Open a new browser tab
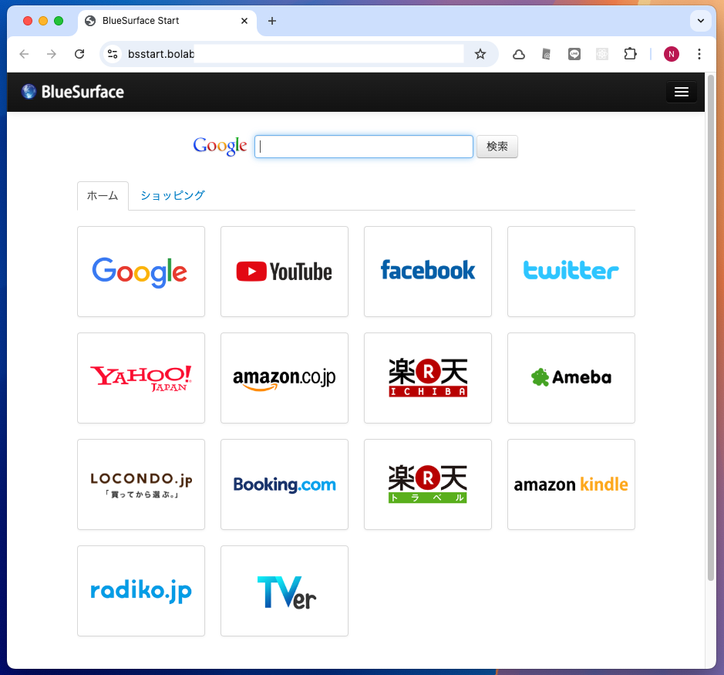 272,21
